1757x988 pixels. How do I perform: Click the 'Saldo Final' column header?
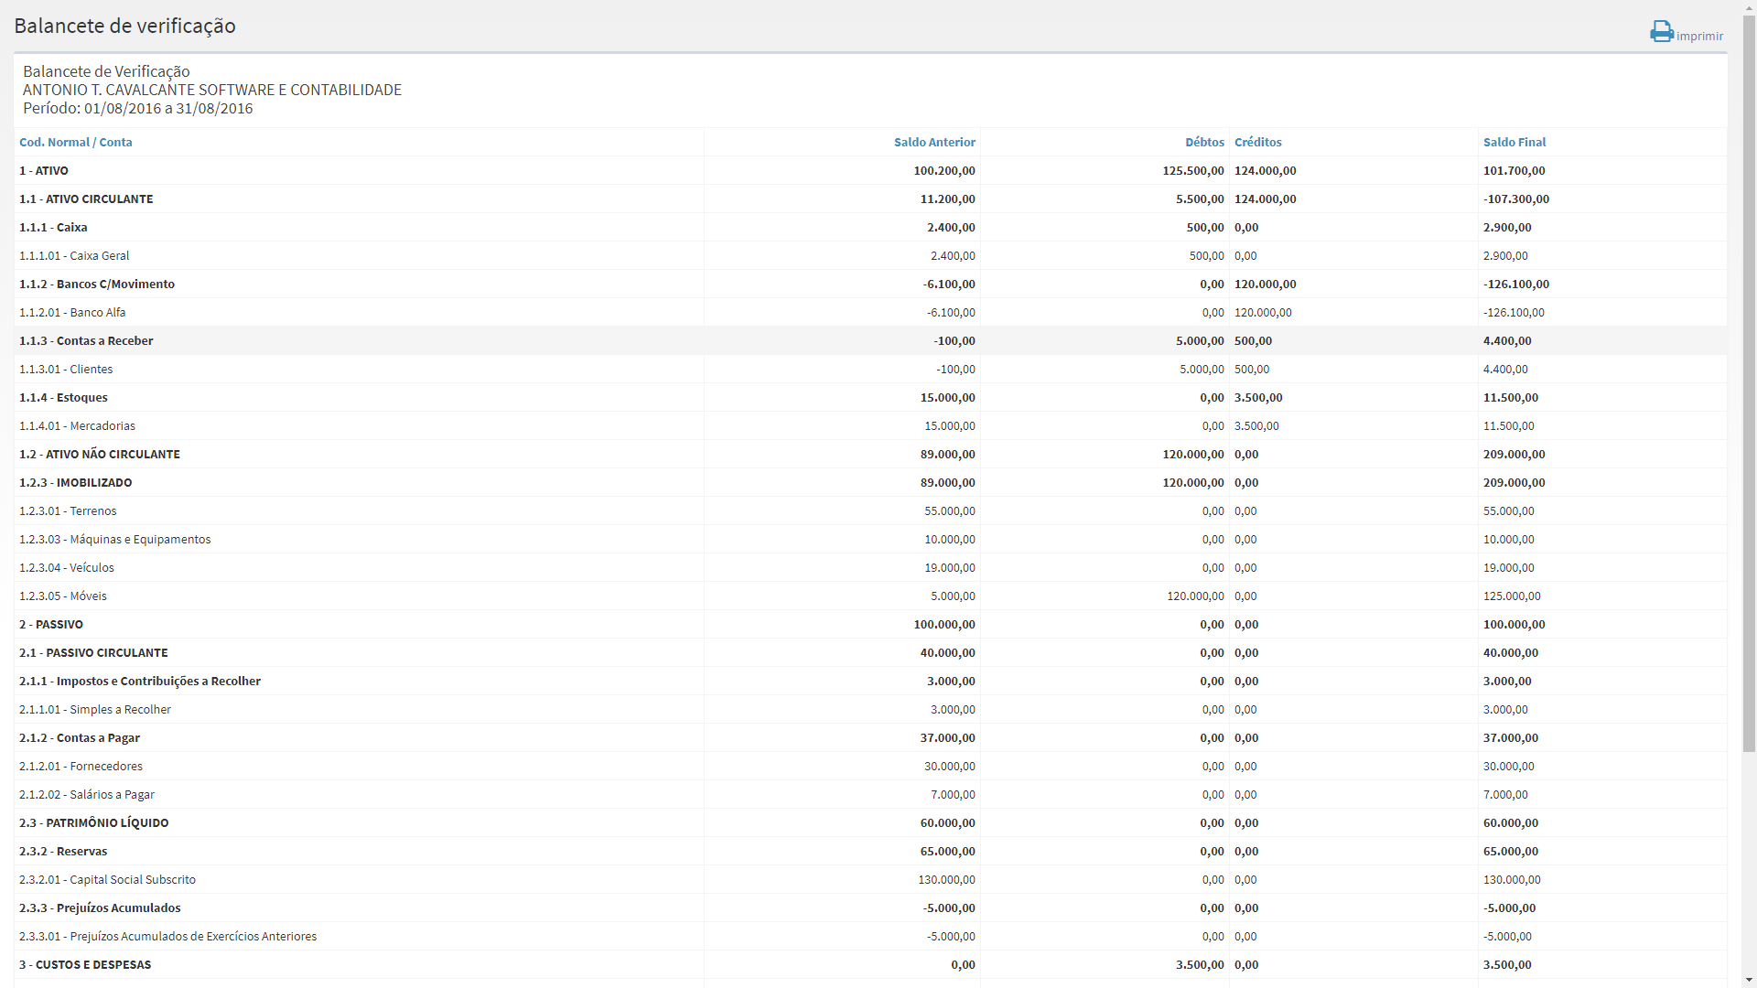point(1514,142)
